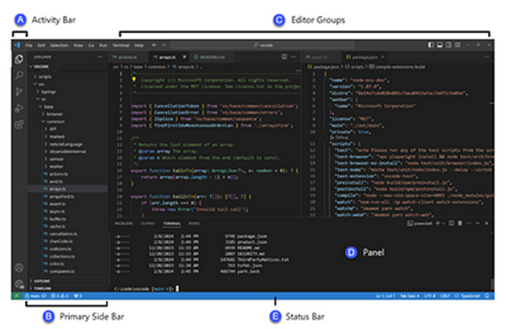Split the left editor group
Image resolution: width=506 pixels, height=329 pixels.
pyautogui.click(x=284, y=57)
